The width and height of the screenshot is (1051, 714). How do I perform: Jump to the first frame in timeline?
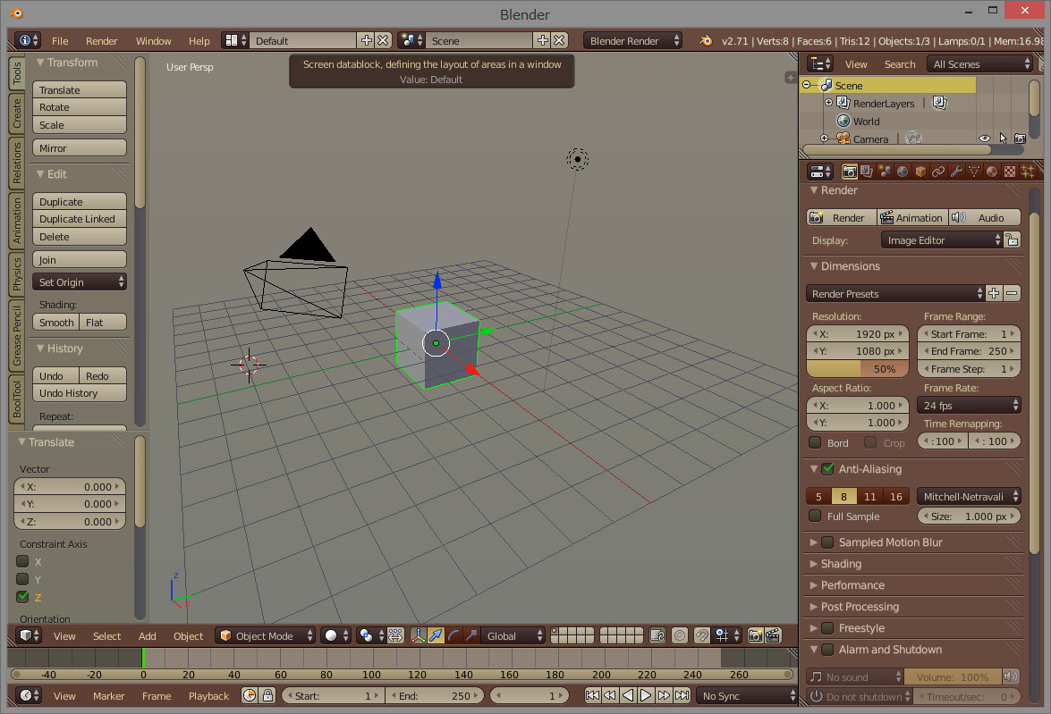[592, 695]
